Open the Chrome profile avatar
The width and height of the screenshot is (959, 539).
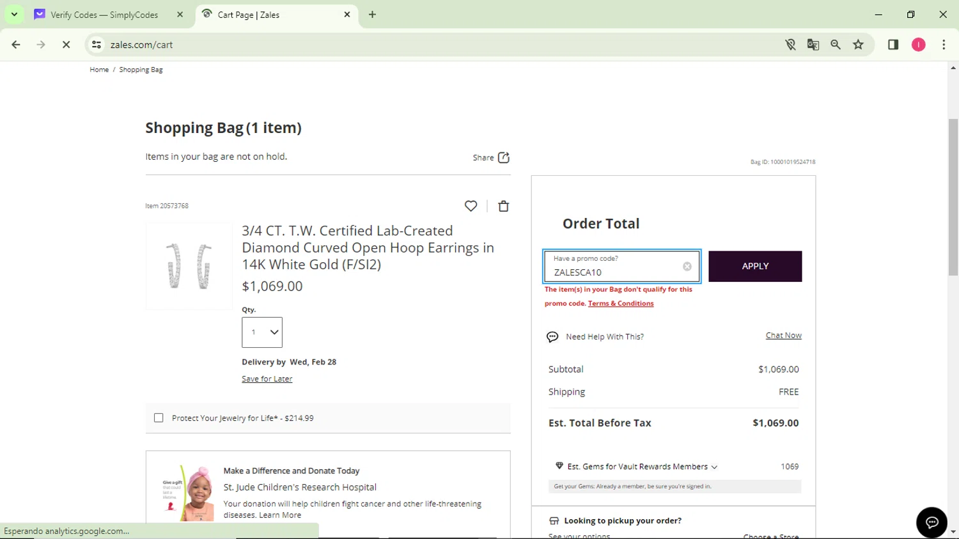coord(919,45)
